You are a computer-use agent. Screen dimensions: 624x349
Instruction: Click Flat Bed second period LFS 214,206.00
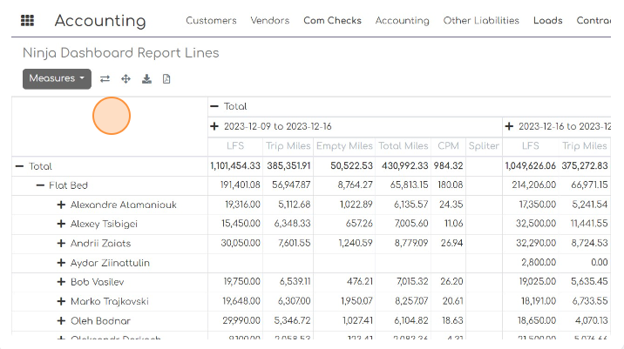pyautogui.click(x=533, y=185)
